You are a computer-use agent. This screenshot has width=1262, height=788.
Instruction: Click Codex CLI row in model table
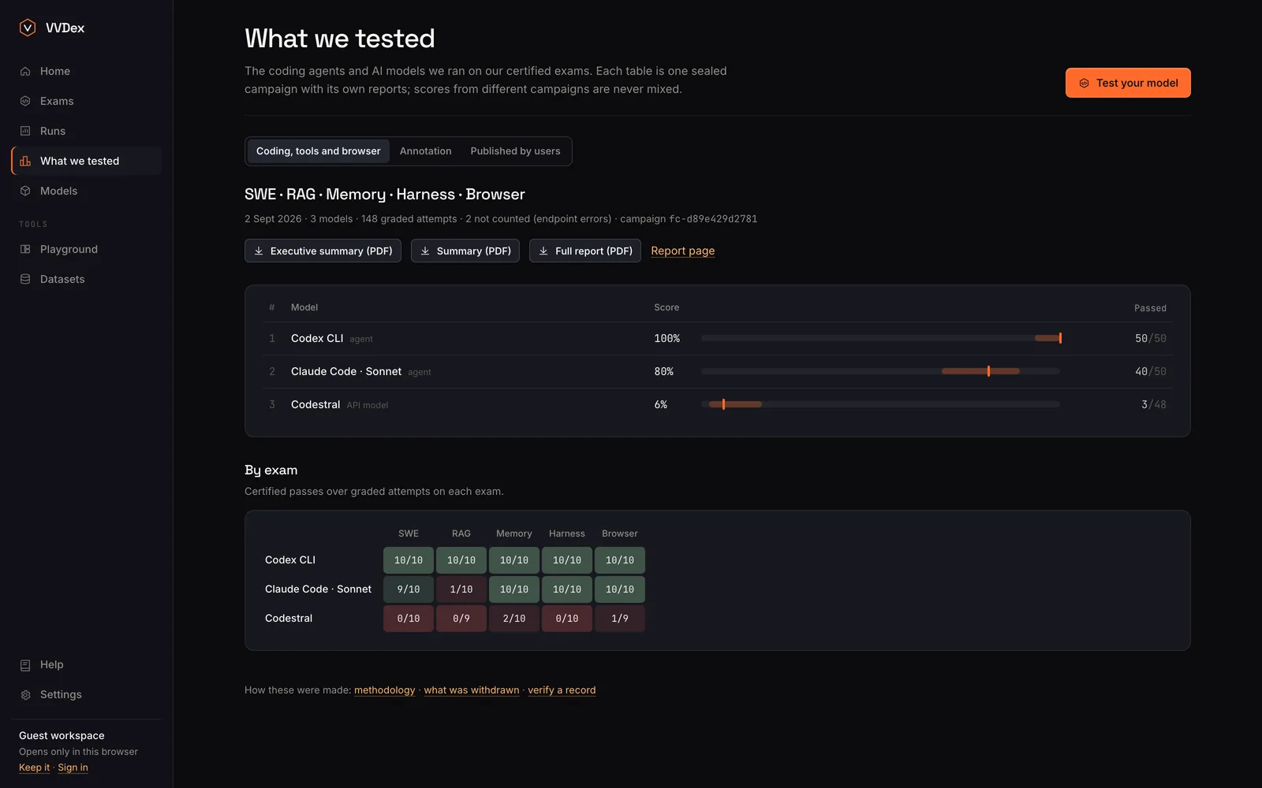coord(718,338)
